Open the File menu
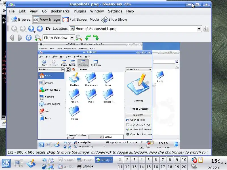This screenshot has height=170, width=227. [x=12, y=11]
